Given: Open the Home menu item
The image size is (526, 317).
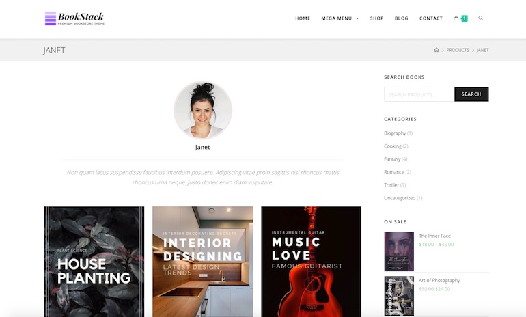Looking at the screenshot, I should pos(303,18).
